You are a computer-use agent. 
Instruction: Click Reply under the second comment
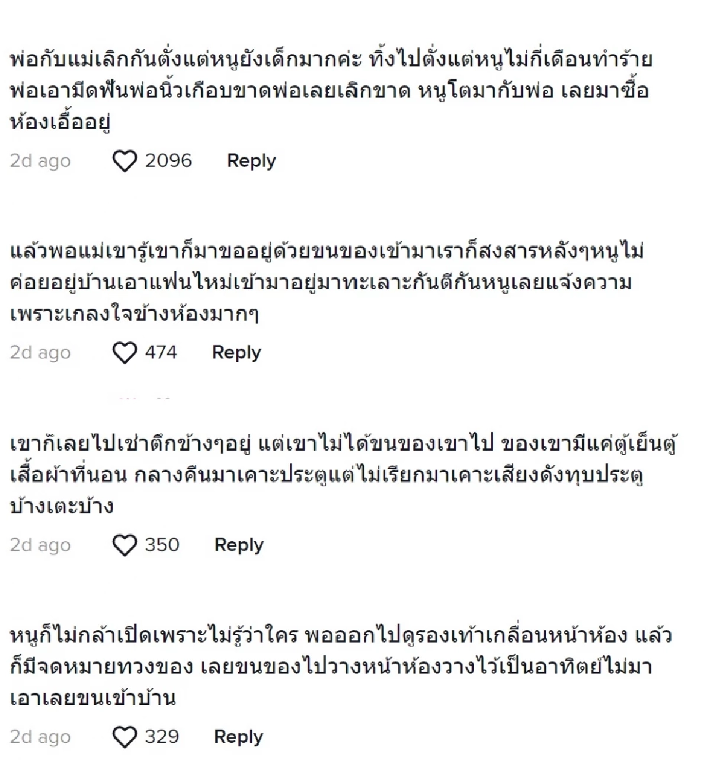(x=237, y=352)
